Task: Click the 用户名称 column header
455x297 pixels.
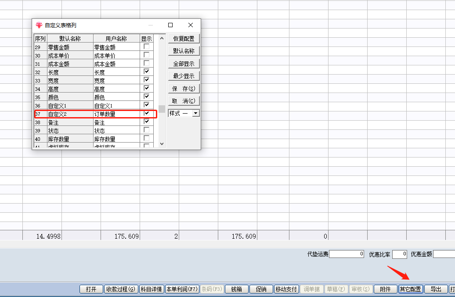Action: pos(116,39)
